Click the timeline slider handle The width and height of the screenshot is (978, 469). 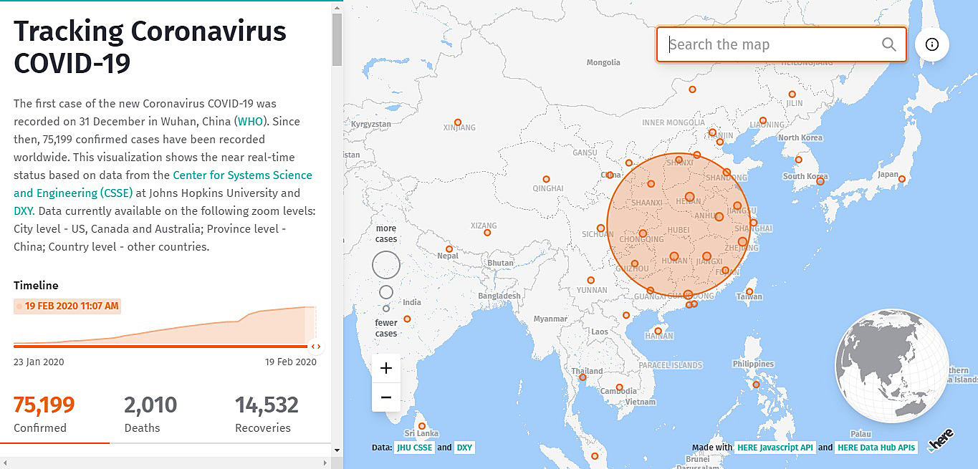(317, 347)
